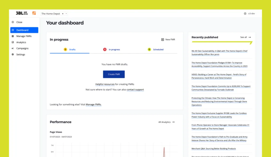Clear The Home Depot selection with the x

(63, 14)
